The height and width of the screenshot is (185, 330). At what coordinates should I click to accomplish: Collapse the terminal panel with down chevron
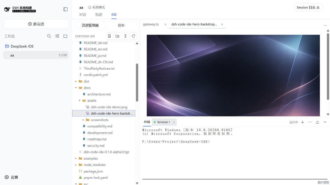click(325, 122)
